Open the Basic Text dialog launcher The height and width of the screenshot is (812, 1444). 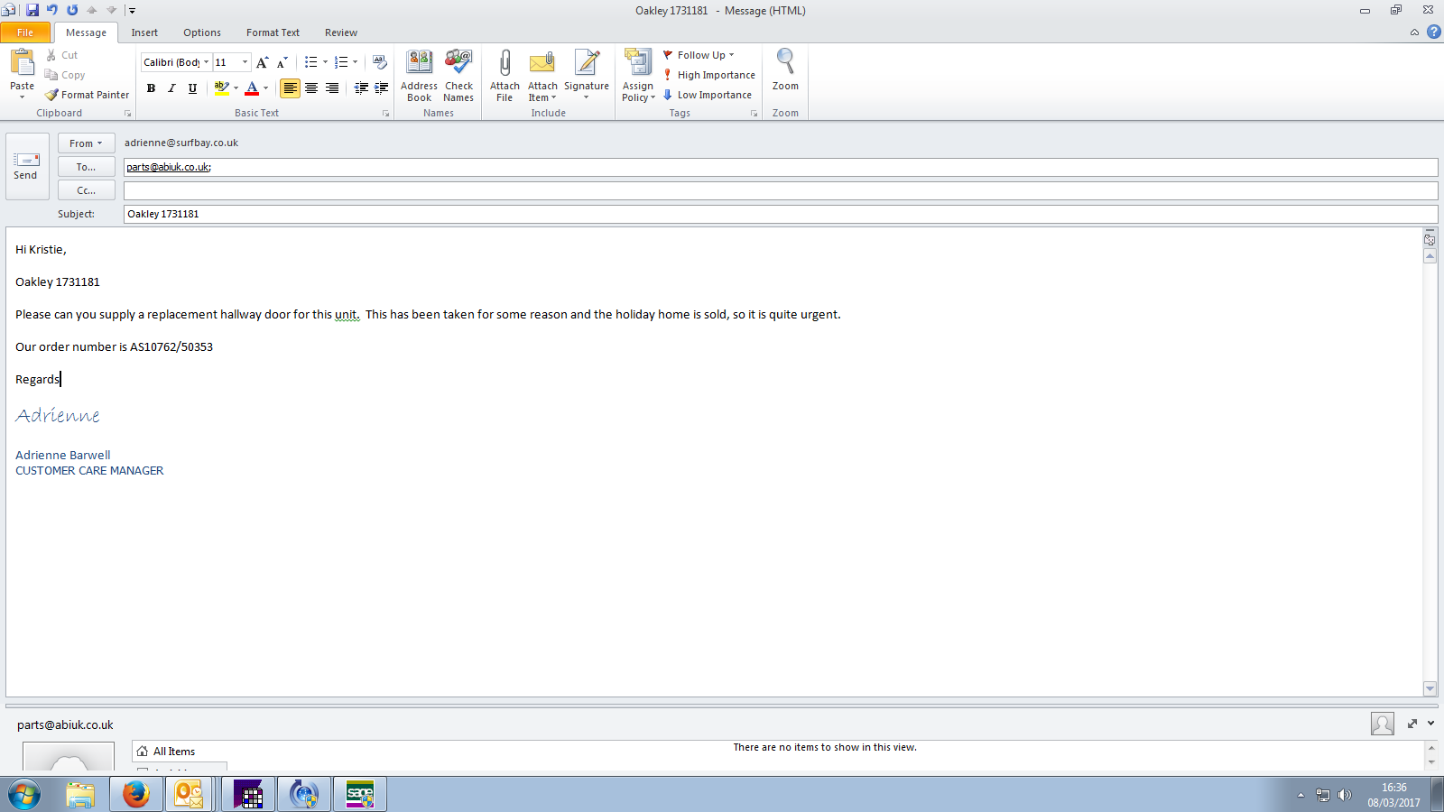[x=385, y=114]
